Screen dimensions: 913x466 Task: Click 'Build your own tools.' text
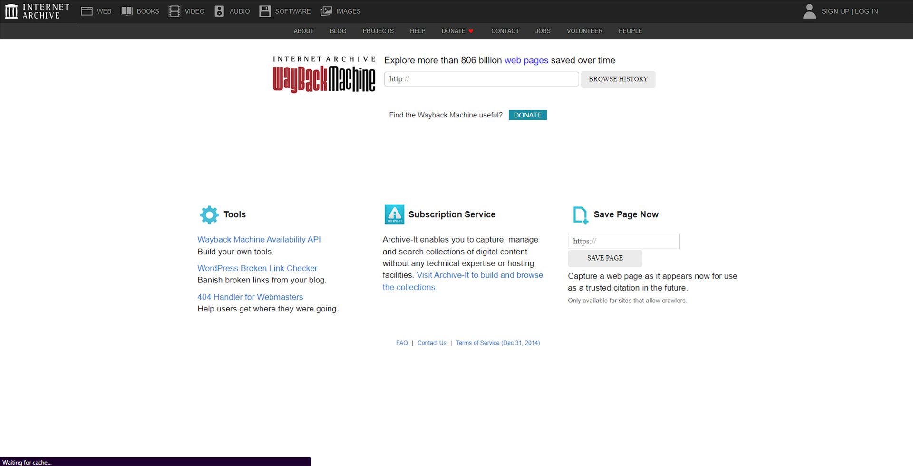[x=235, y=252]
